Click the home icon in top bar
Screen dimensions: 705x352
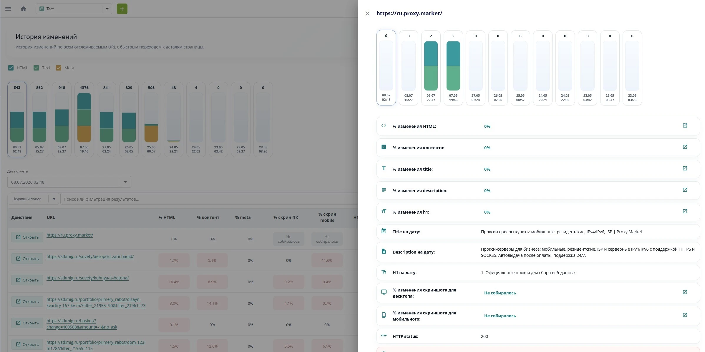click(x=24, y=9)
